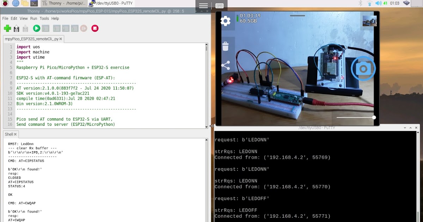Click the greyed Save file icon

(x=25, y=29)
